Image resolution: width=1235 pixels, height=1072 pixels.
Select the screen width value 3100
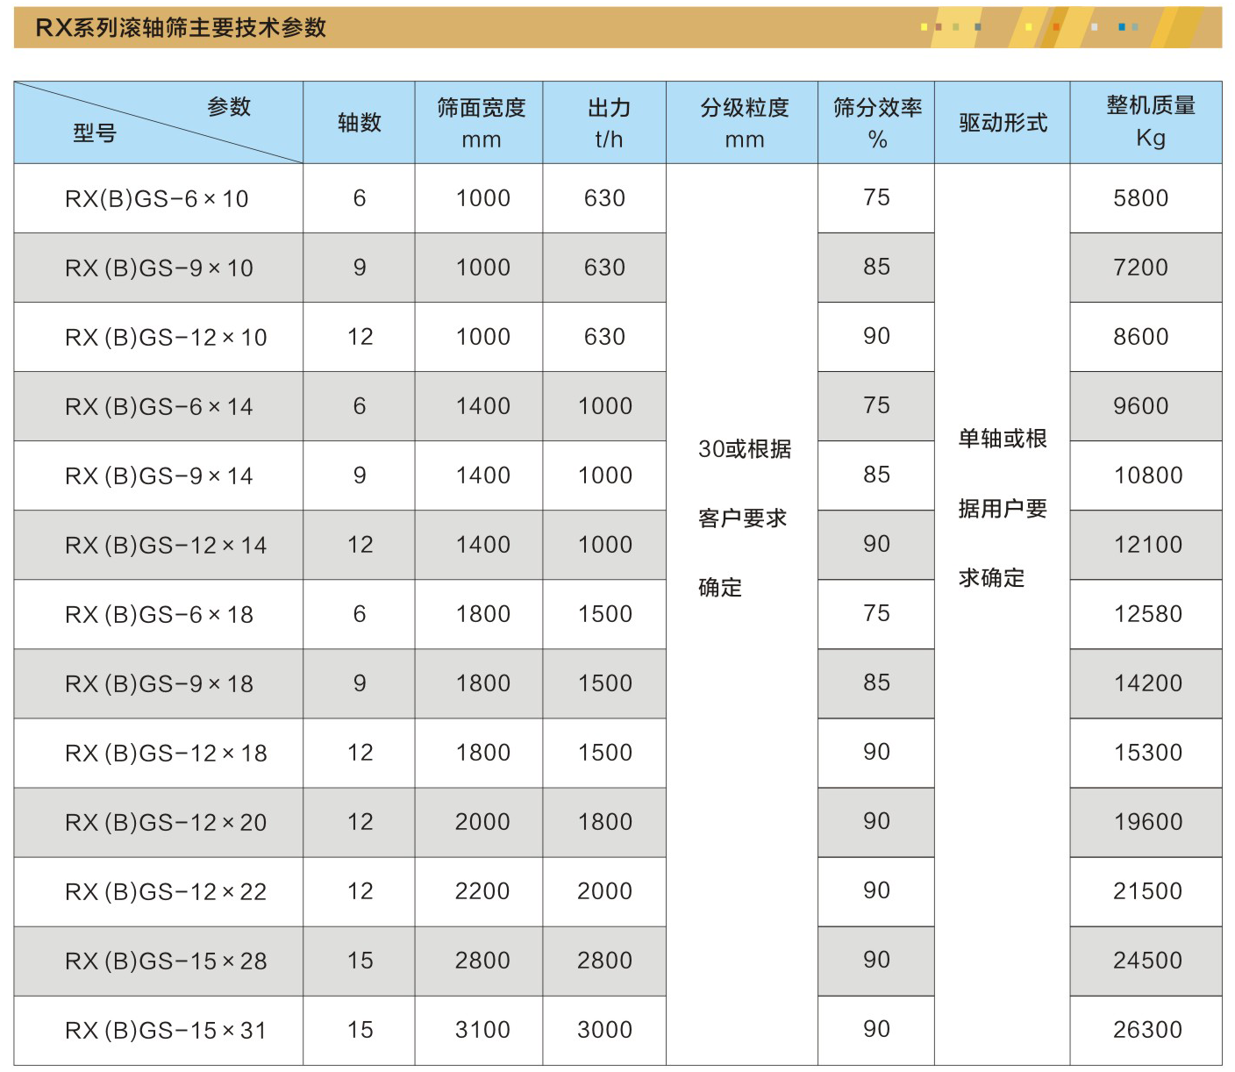point(482,1030)
